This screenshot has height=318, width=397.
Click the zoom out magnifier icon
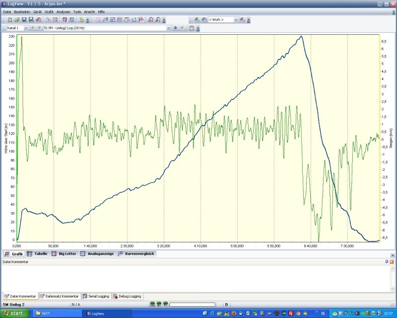[x=158, y=20]
